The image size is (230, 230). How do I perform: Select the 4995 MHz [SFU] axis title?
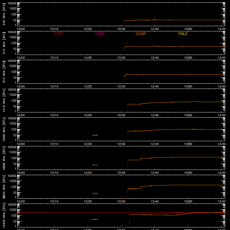pos(4,158)
